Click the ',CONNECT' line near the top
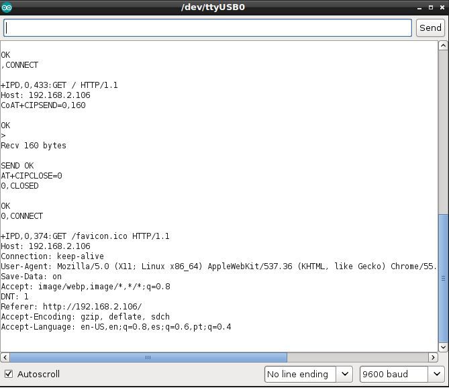The image size is (449, 388). click(19, 65)
